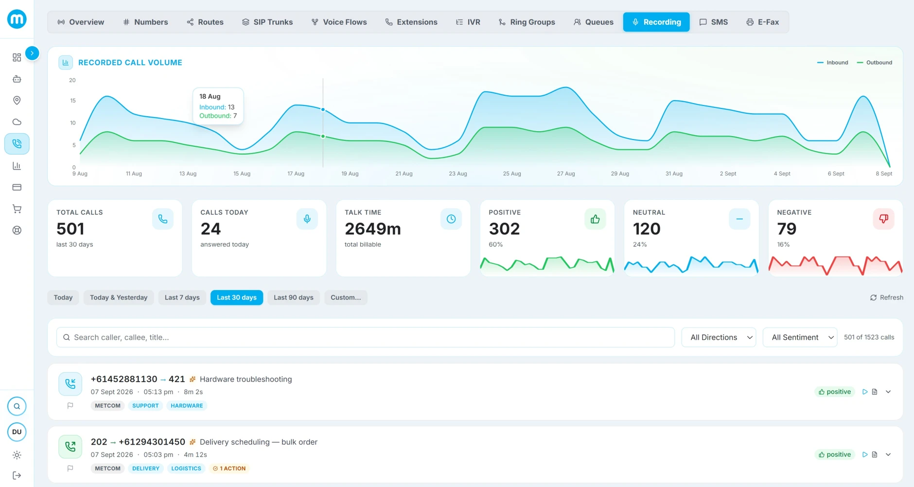Click the Metcom logo icon
914x487 pixels.
[x=17, y=19]
